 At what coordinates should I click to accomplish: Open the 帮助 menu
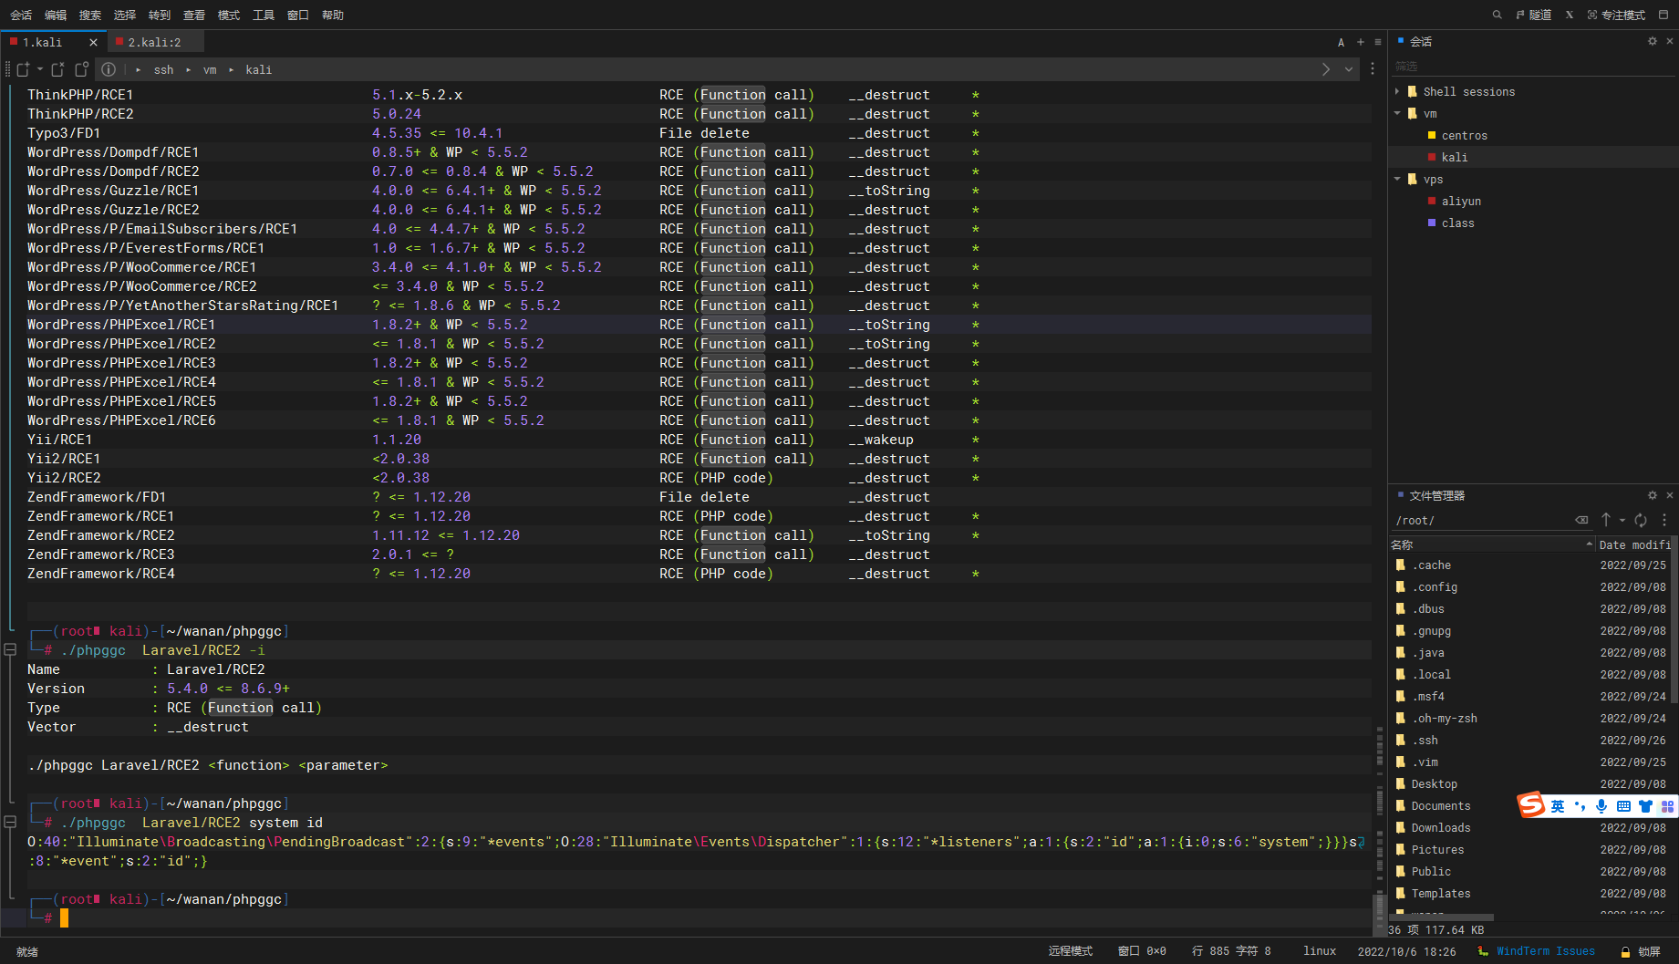(x=333, y=15)
